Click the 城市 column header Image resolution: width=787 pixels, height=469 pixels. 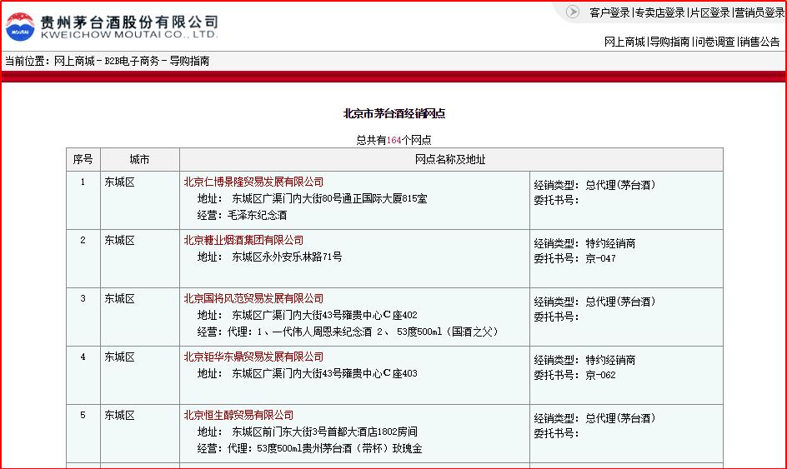click(x=139, y=159)
